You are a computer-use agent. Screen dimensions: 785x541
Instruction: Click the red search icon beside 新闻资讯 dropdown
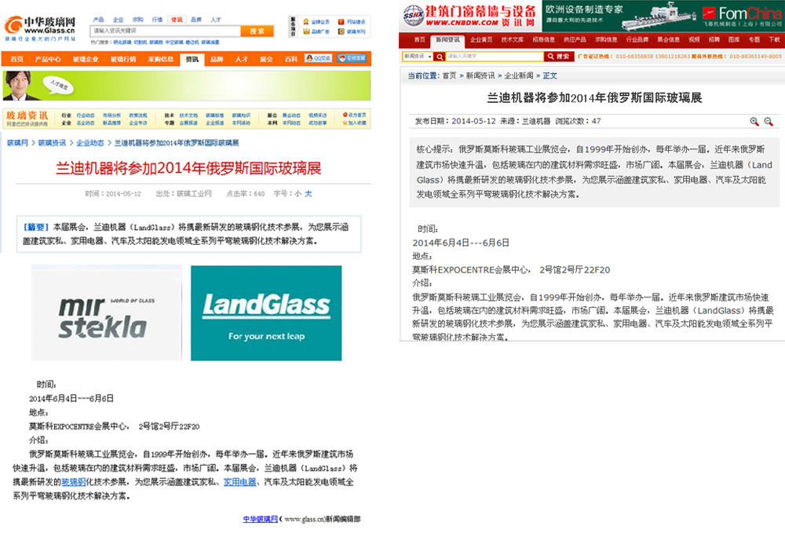point(440,57)
